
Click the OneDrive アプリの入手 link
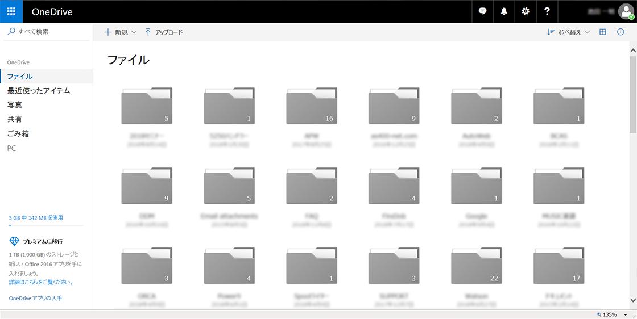pos(35,298)
